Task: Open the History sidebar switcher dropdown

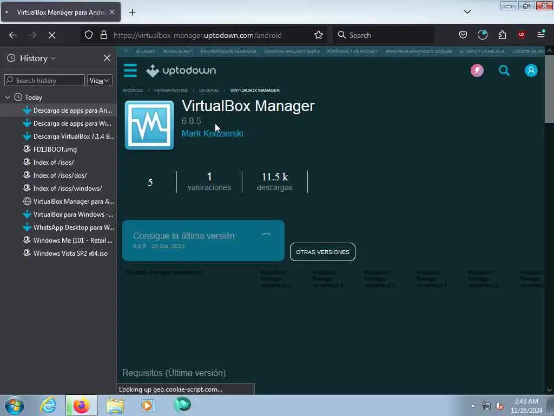Action: pyautogui.click(x=37, y=58)
